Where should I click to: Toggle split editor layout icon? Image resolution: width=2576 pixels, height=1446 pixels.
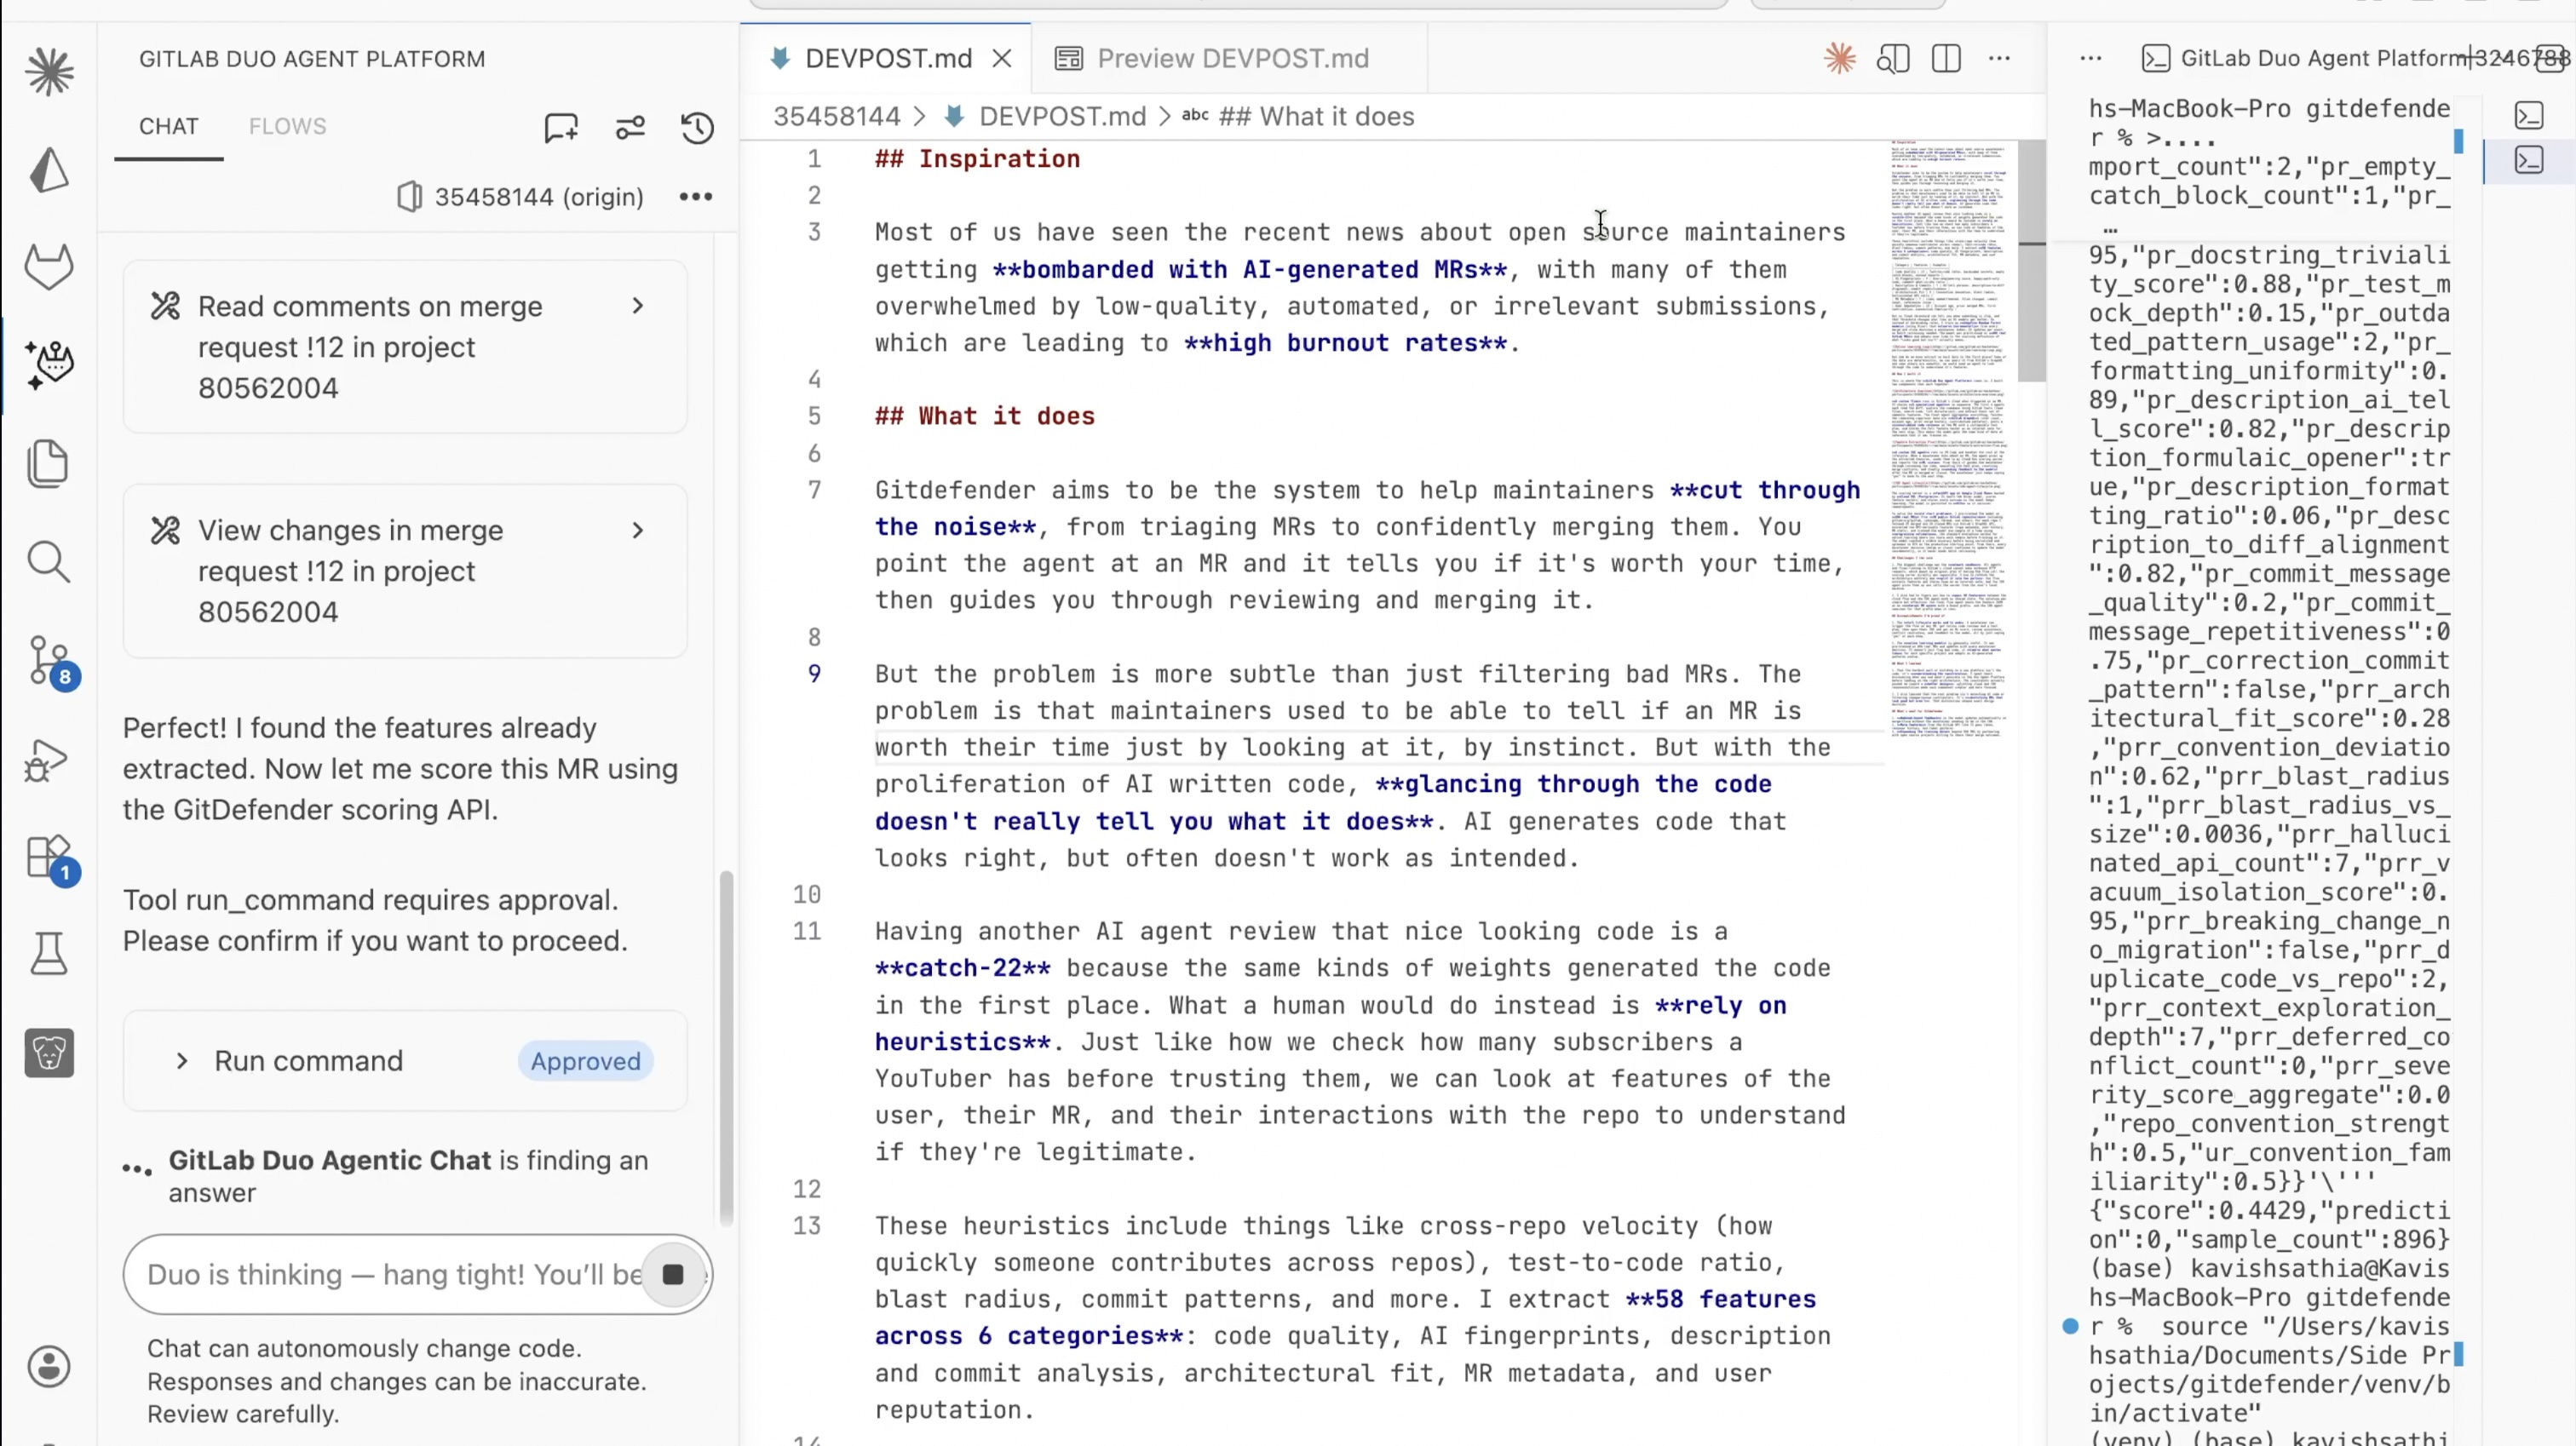[x=1946, y=59]
